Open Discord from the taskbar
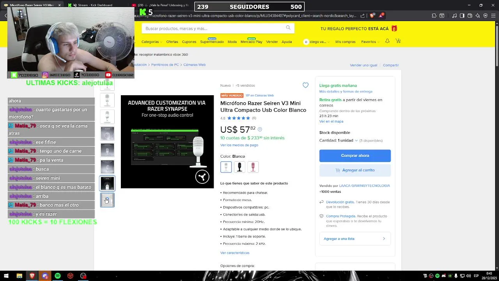This screenshot has height=281, width=499. [x=45, y=276]
